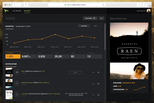Click the comment bubble icon for Leo Parker
The height and width of the screenshot is (103, 154).
(17, 95)
